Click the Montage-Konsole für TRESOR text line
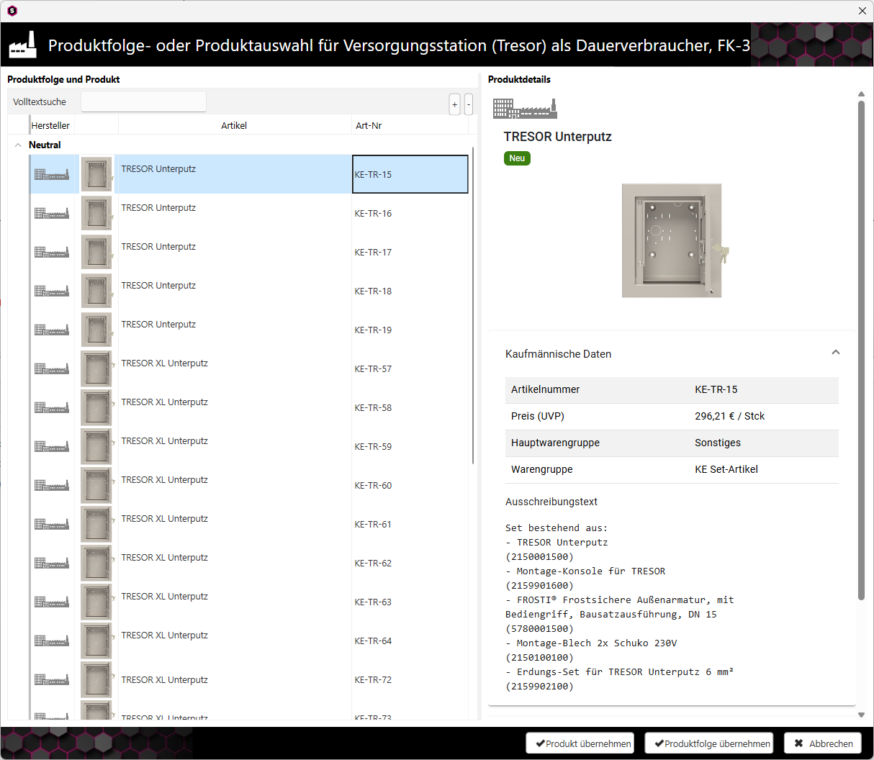 [585, 571]
